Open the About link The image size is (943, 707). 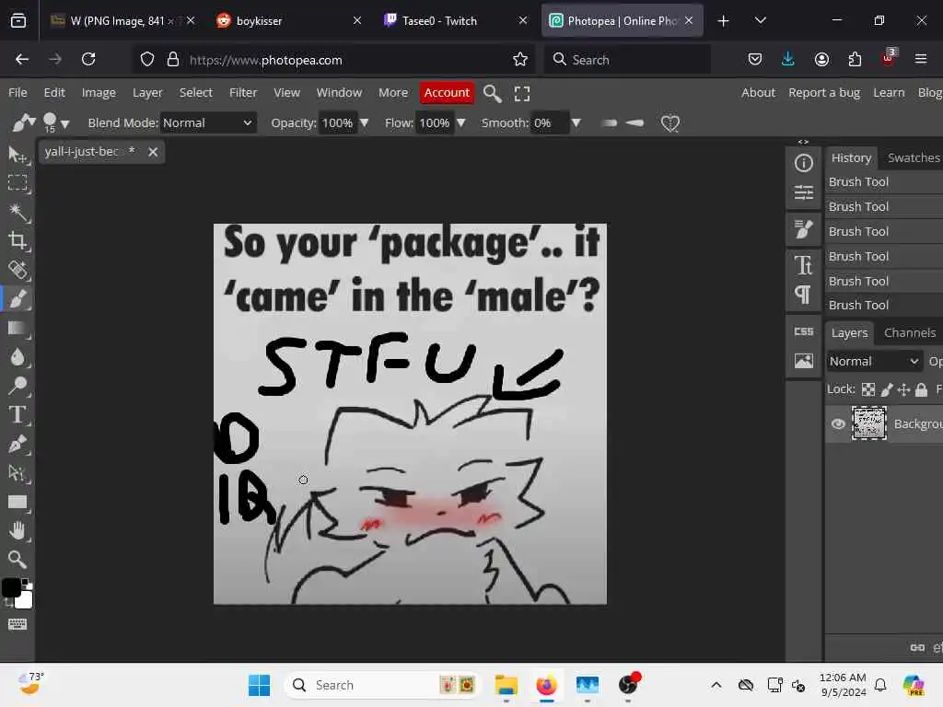(x=758, y=93)
